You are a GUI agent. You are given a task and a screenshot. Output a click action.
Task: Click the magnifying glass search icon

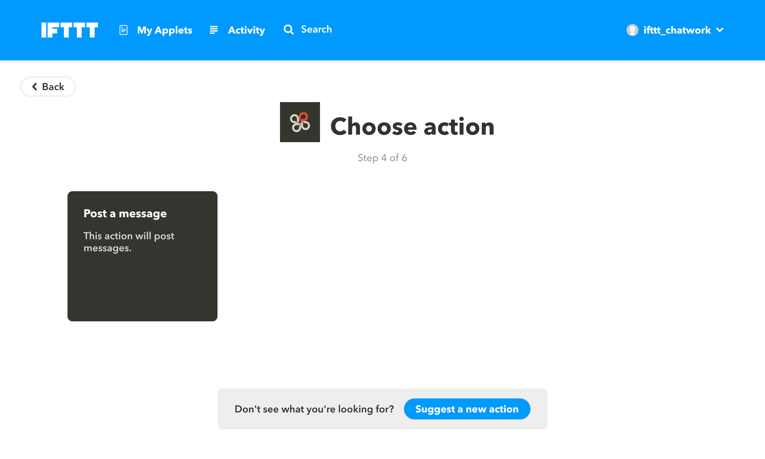[288, 30]
